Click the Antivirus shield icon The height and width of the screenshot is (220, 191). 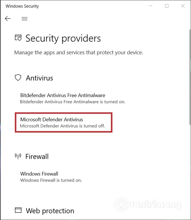point(18,78)
